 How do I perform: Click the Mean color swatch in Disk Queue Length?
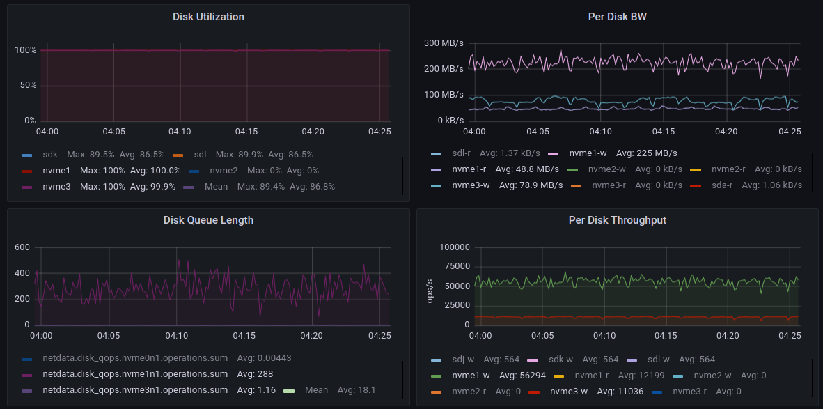point(289,391)
